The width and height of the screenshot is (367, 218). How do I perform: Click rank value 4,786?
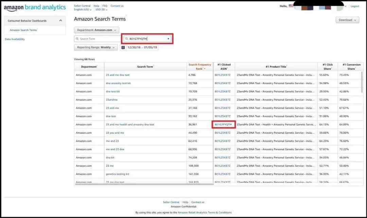(x=192, y=75)
